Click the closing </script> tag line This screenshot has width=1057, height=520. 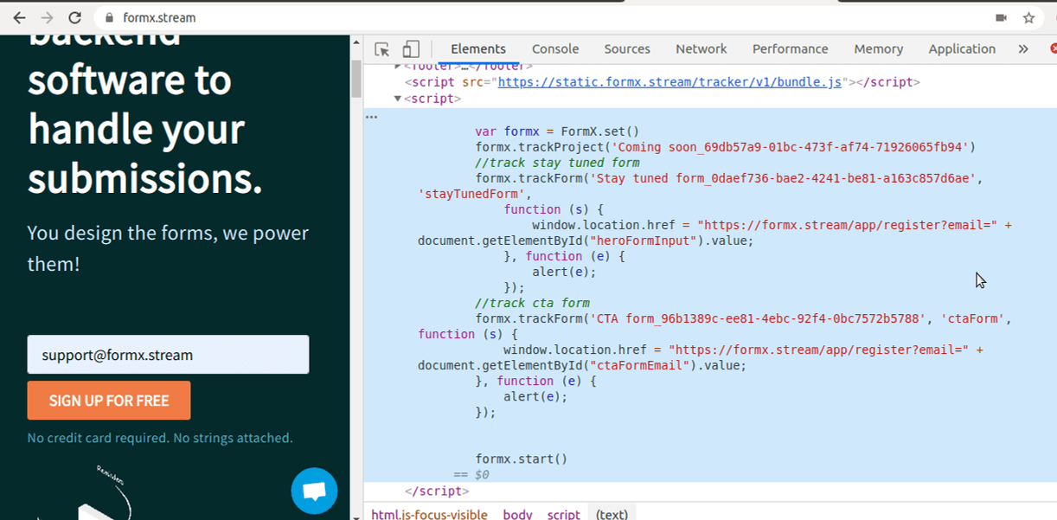(x=437, y=491)
